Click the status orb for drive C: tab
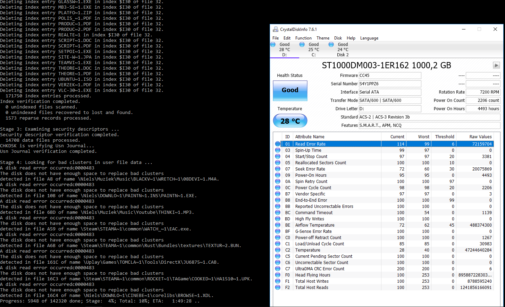This screenshot has height=307, width=505. pos(302,44)
